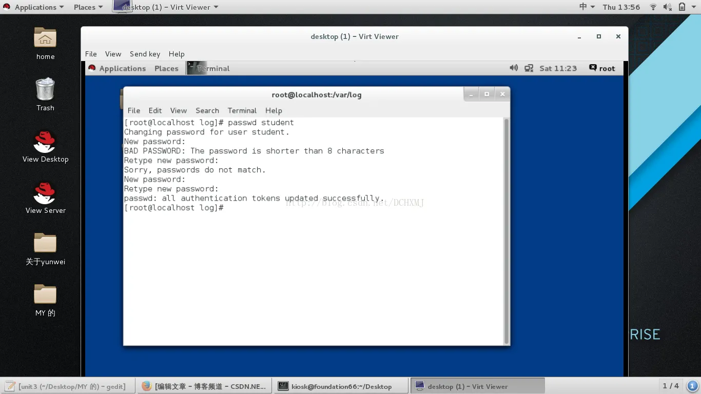Click 'Changing password for user student.' line
This screenshot has width=701, height=394.
[x=207, y=132]
